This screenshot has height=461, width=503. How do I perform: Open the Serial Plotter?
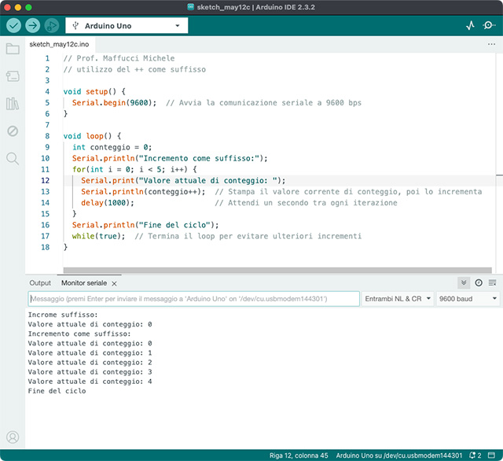[x=470, y=26]
